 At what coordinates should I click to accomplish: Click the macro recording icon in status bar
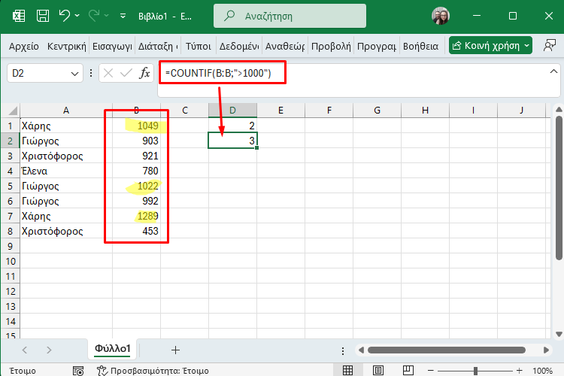pos(78,370)
